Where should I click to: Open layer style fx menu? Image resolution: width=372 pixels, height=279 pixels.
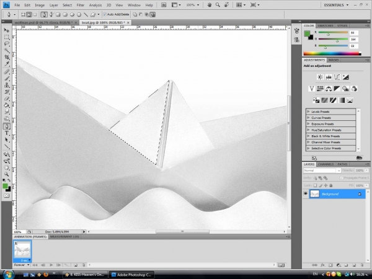click(322, 265)
